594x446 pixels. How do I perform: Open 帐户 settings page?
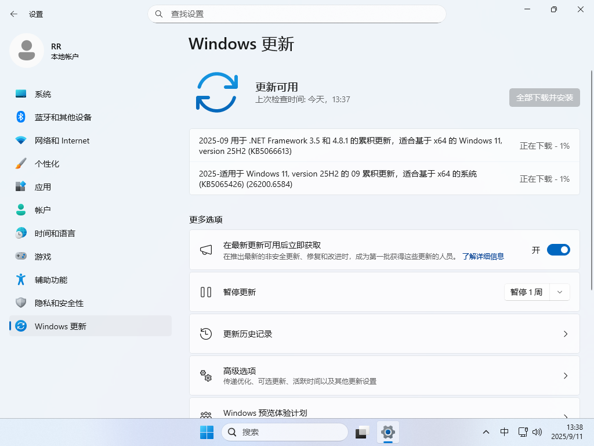90,210
